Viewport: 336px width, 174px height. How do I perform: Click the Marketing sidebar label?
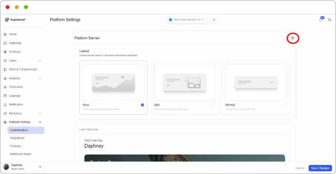15,113
